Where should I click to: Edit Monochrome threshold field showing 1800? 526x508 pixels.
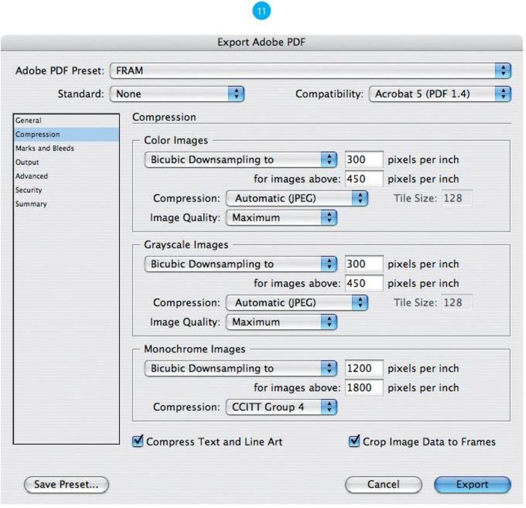click(364, 388)
